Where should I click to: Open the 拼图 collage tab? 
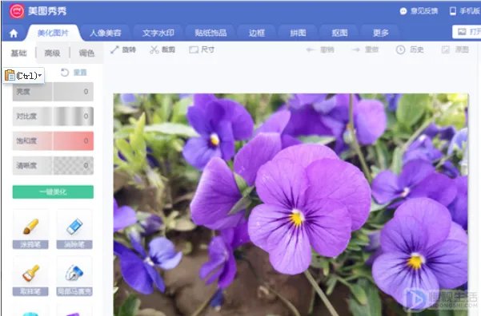(298, 33)
